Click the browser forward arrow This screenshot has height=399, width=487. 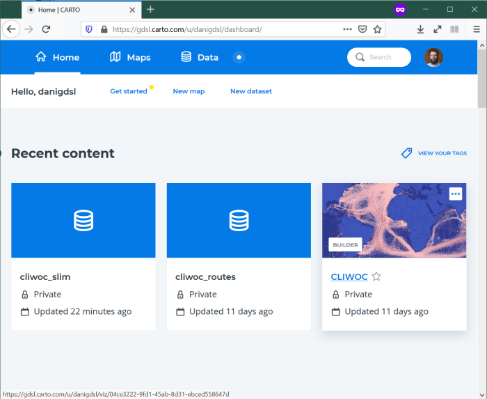pyautogui.click(x=29, y=29)
